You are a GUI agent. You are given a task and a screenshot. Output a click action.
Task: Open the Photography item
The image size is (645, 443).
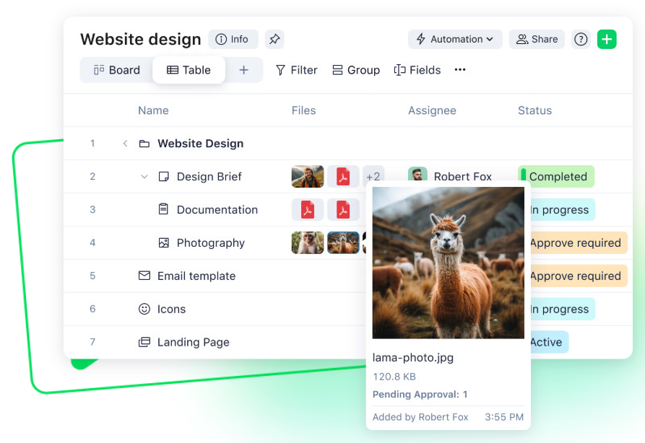pos(211,243)
